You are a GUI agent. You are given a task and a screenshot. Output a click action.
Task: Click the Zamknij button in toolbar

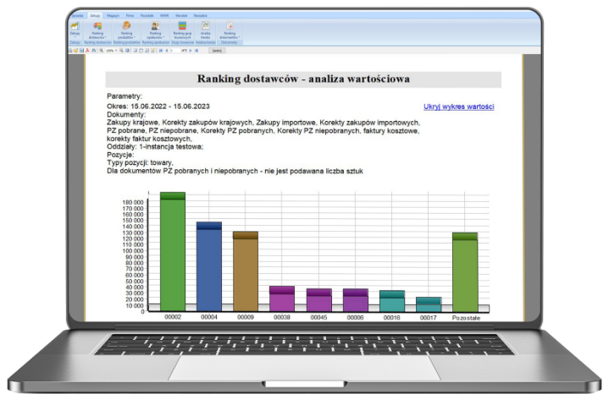coord(217,51)
